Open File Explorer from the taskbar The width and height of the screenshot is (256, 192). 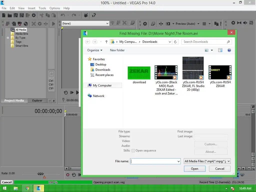pos(16,188)
